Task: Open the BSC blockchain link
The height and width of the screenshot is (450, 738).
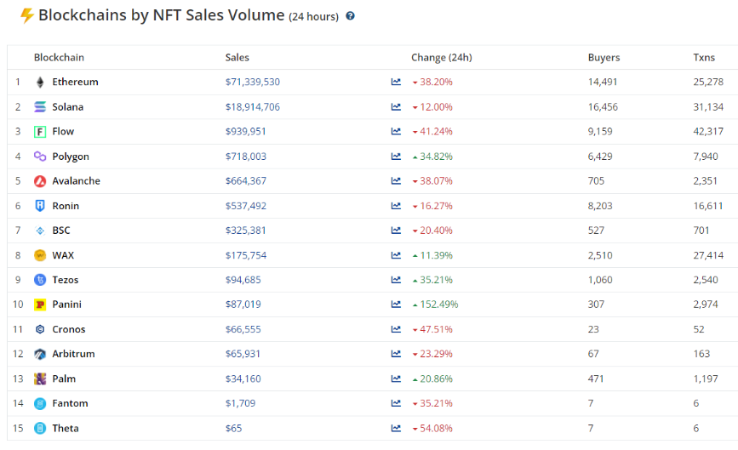Action: (x=61, y=230)
